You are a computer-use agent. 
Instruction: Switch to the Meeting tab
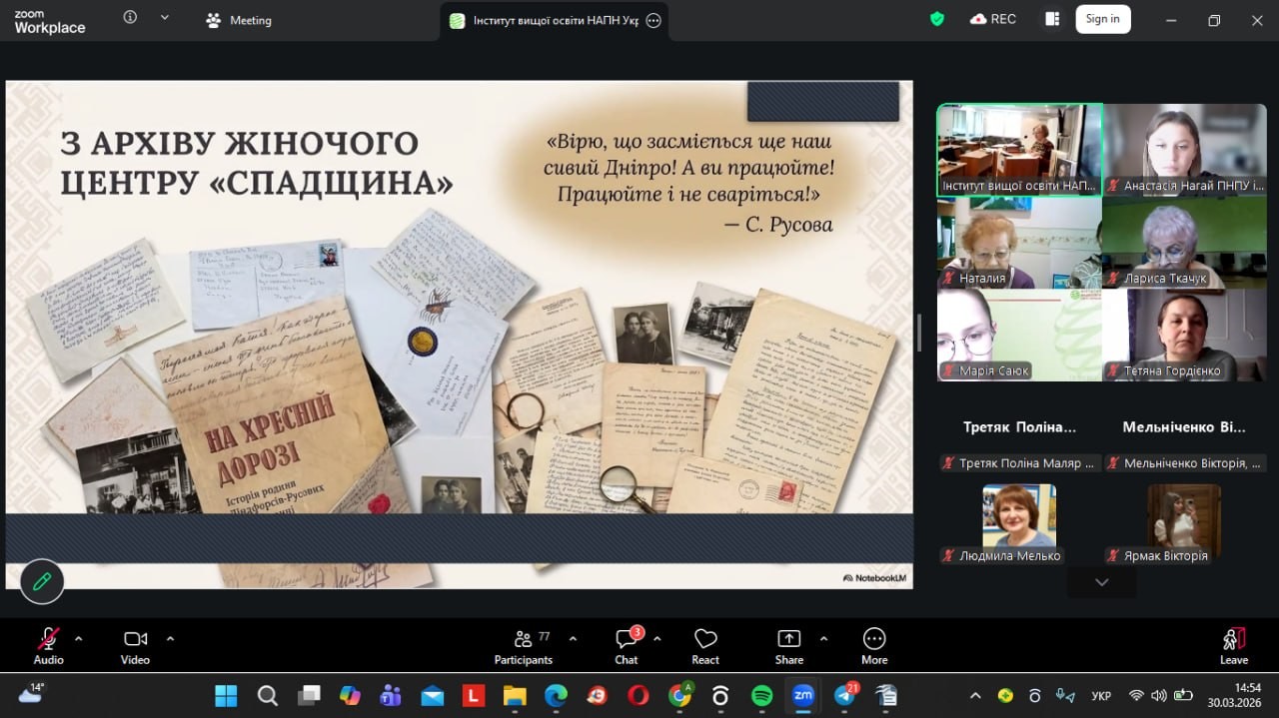click(240, 20)
